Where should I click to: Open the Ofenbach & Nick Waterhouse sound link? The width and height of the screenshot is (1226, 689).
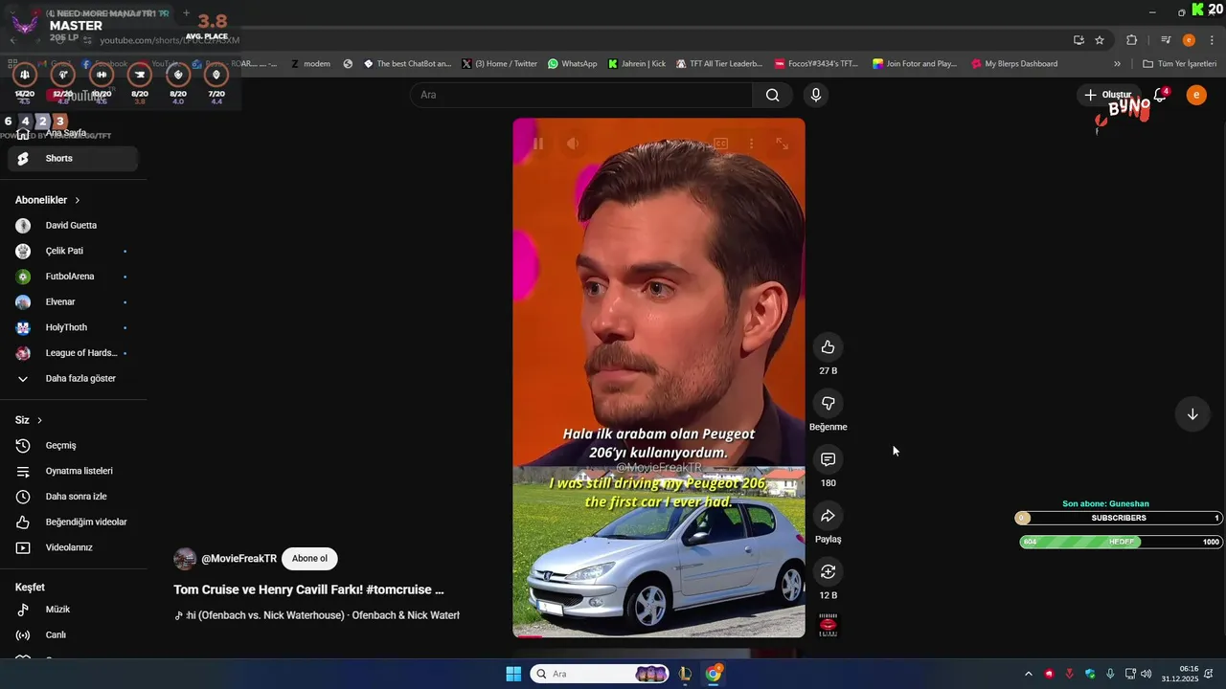pyautogui.click(x=317, y=615)
